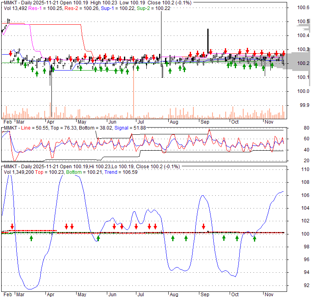Select the Sup-2 = 100.22 legend label
The image size is (311, 297).
[150, 8]
